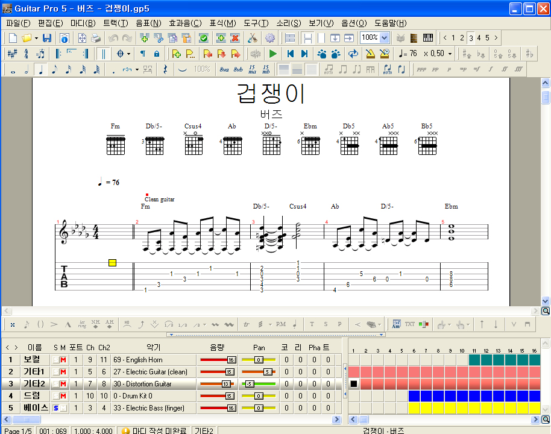
Task: Click the palm mute PM icon
Action: coord(281,324)
